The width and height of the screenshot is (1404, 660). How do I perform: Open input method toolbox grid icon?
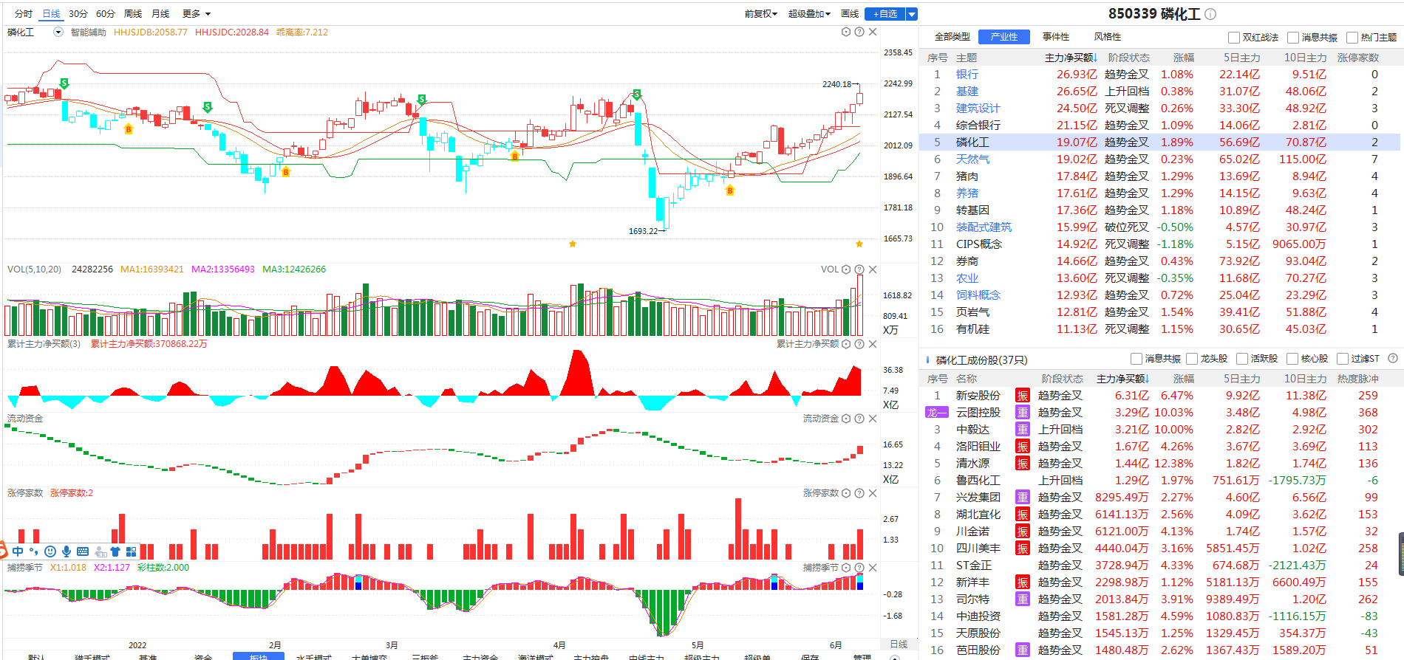pyautogui.click(x=132, y=551)
